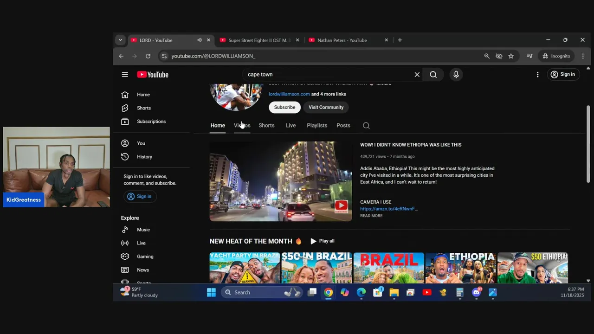Click sidebar Sign in button
This screenshot has width=594, height=334.
pyautogui.click(x=140, y=196)
